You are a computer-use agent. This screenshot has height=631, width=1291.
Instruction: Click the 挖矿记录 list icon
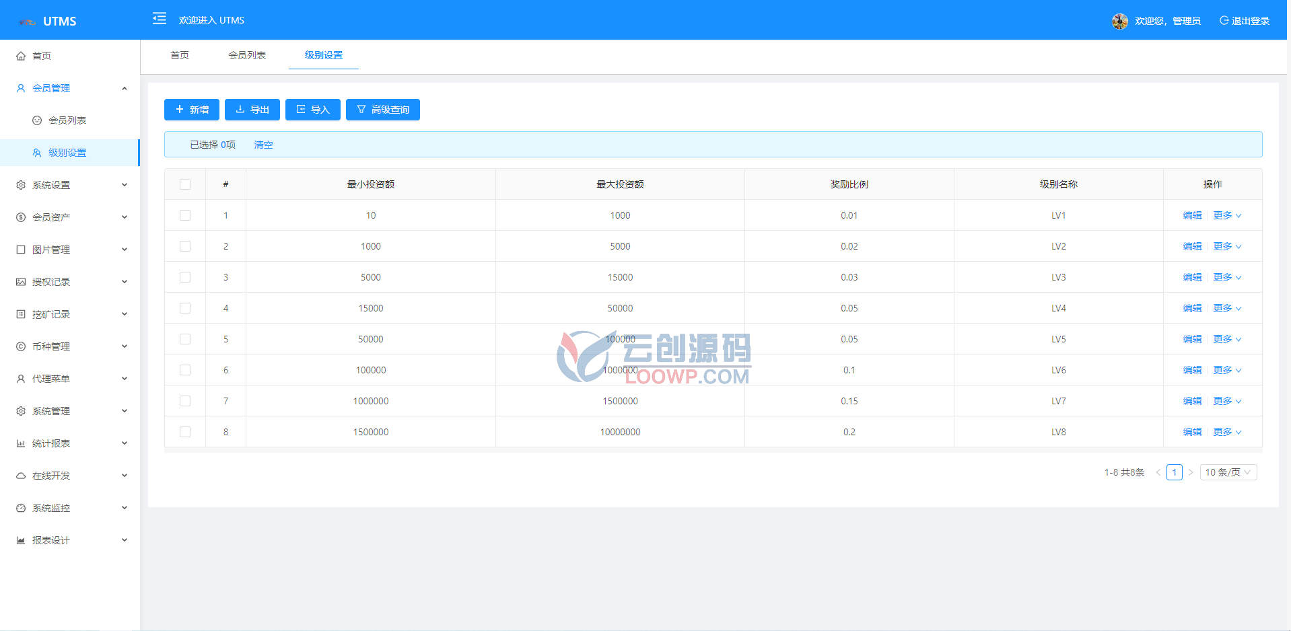coord(21,314)
